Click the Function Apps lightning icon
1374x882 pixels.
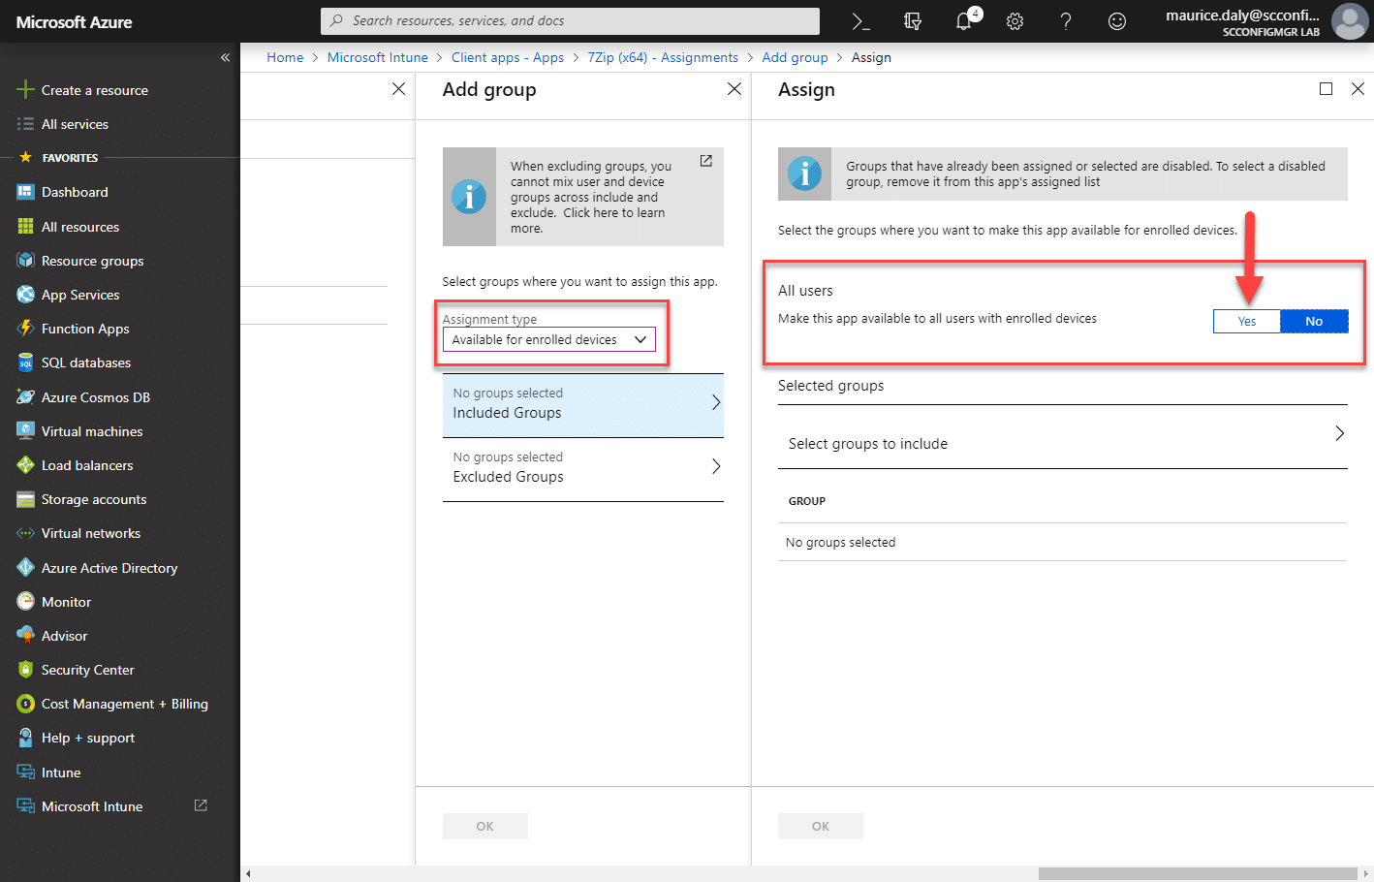[25, 328]
